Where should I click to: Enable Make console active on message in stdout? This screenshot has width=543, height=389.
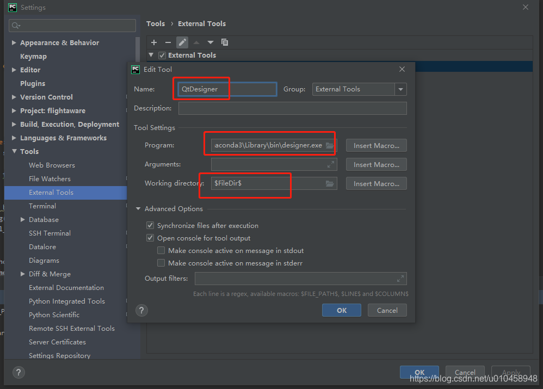pyautogui.click(x=161, y=250)
